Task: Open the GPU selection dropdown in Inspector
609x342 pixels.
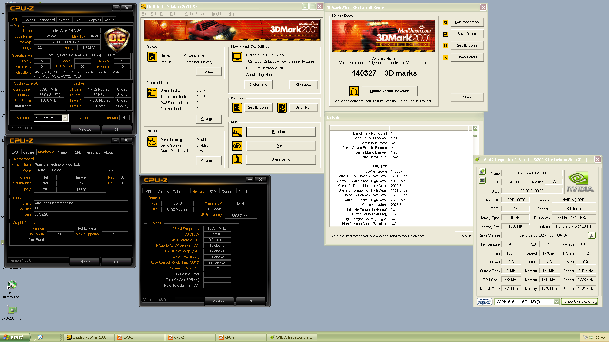Action: point(556,302)
